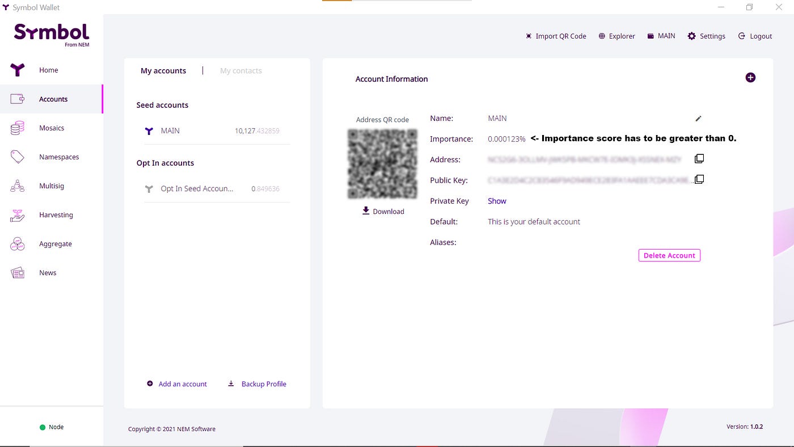
Task: Click the blurred Public Key value
Action: coord(590,180)
